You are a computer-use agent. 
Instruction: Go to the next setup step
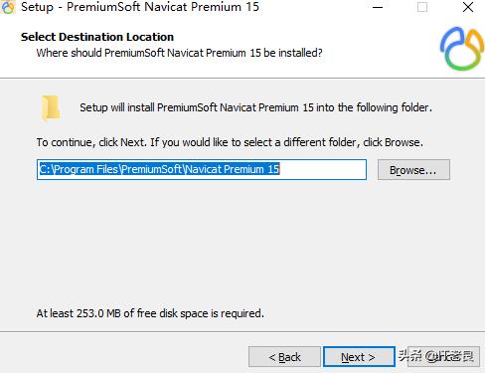click(x=359, y=357)
